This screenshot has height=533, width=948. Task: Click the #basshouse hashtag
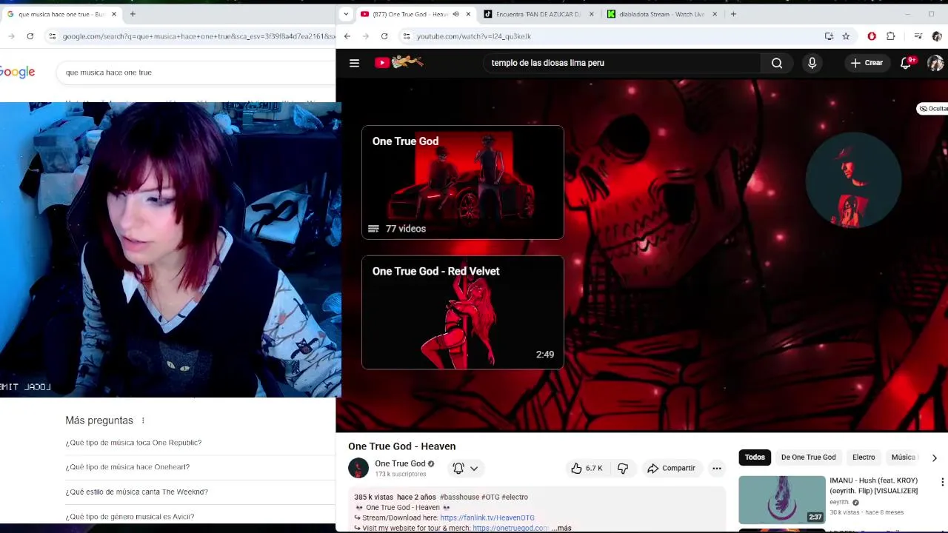tap(459, 497)
